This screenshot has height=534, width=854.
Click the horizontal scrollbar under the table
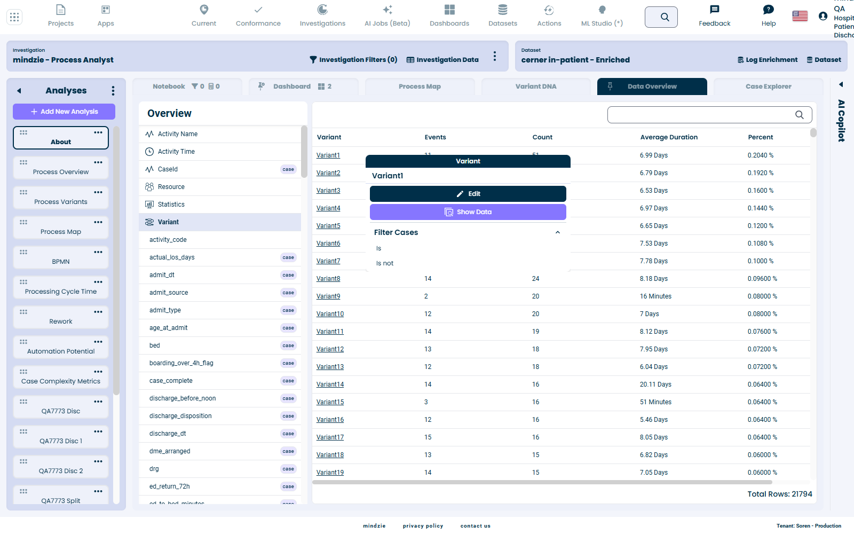[x=542, y=482]
